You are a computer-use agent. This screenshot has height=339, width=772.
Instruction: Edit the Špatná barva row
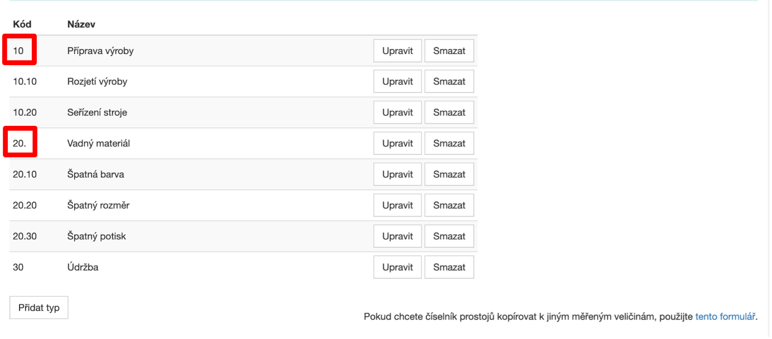tap(397, 174)
